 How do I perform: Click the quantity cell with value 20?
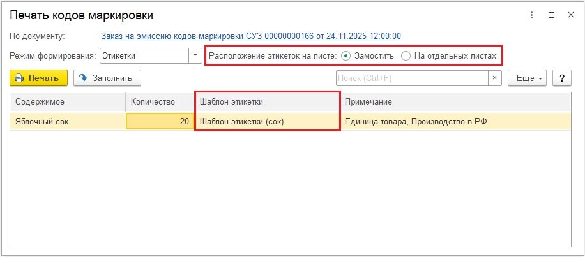[160, 121]
